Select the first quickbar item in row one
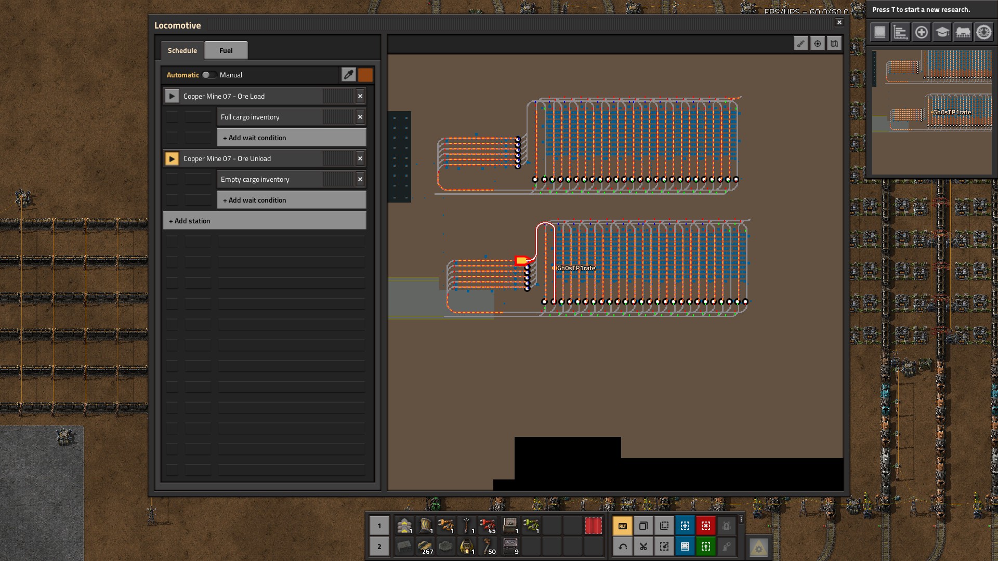 [x=404, y=526]
